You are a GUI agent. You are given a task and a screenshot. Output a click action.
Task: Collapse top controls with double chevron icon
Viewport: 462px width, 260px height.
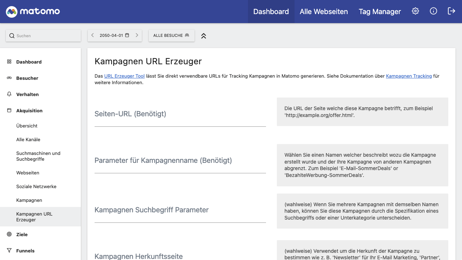coord(204,36)
